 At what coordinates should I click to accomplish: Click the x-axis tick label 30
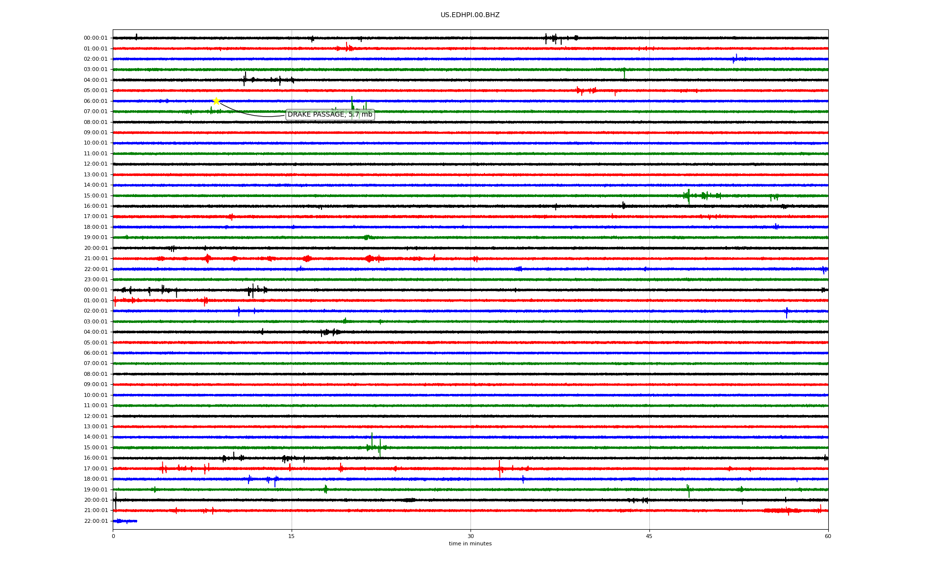tap(470, 536)
